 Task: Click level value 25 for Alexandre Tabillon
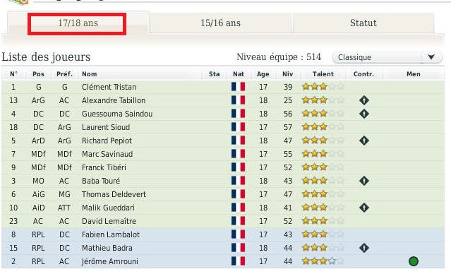[x=288, y=100]
